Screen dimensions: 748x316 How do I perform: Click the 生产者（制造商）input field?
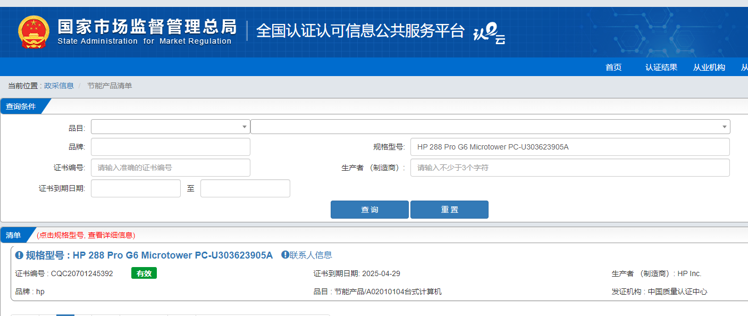pos(570,168)
